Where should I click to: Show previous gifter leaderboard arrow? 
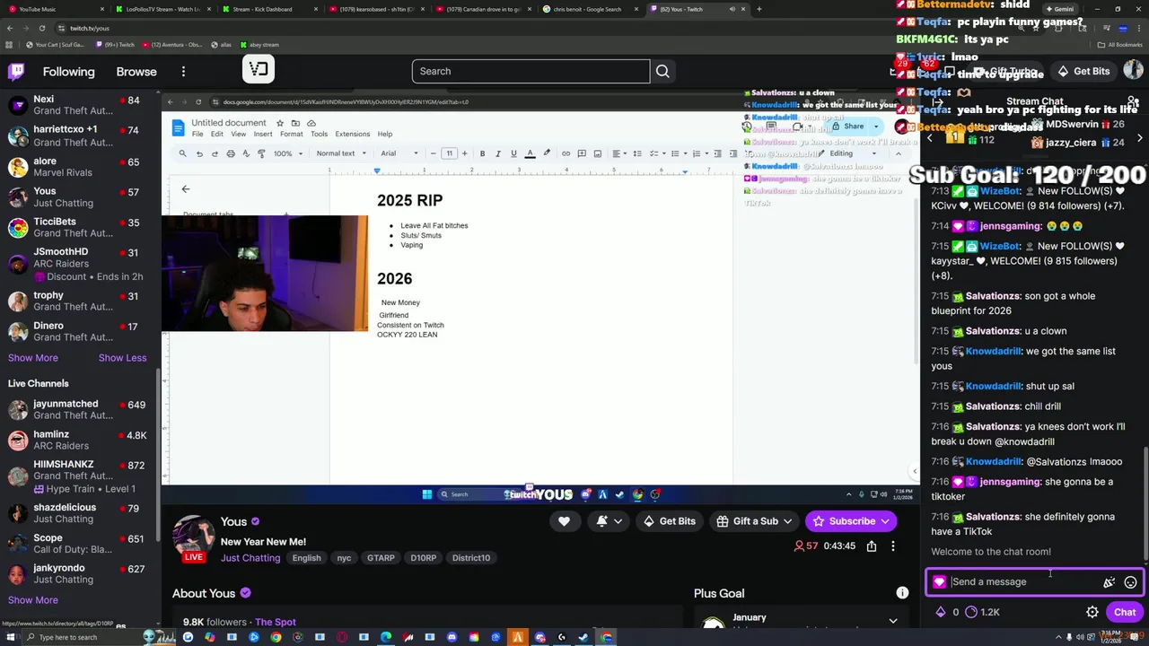[930, 138]
